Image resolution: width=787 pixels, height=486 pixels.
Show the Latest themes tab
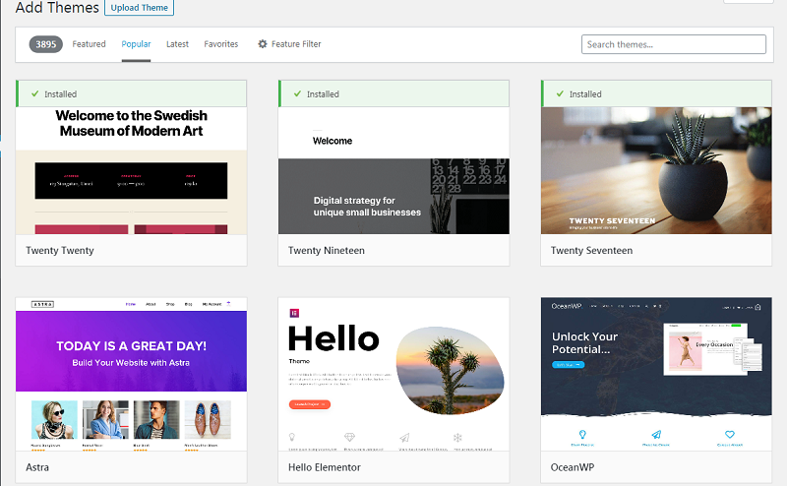(177, 44)
